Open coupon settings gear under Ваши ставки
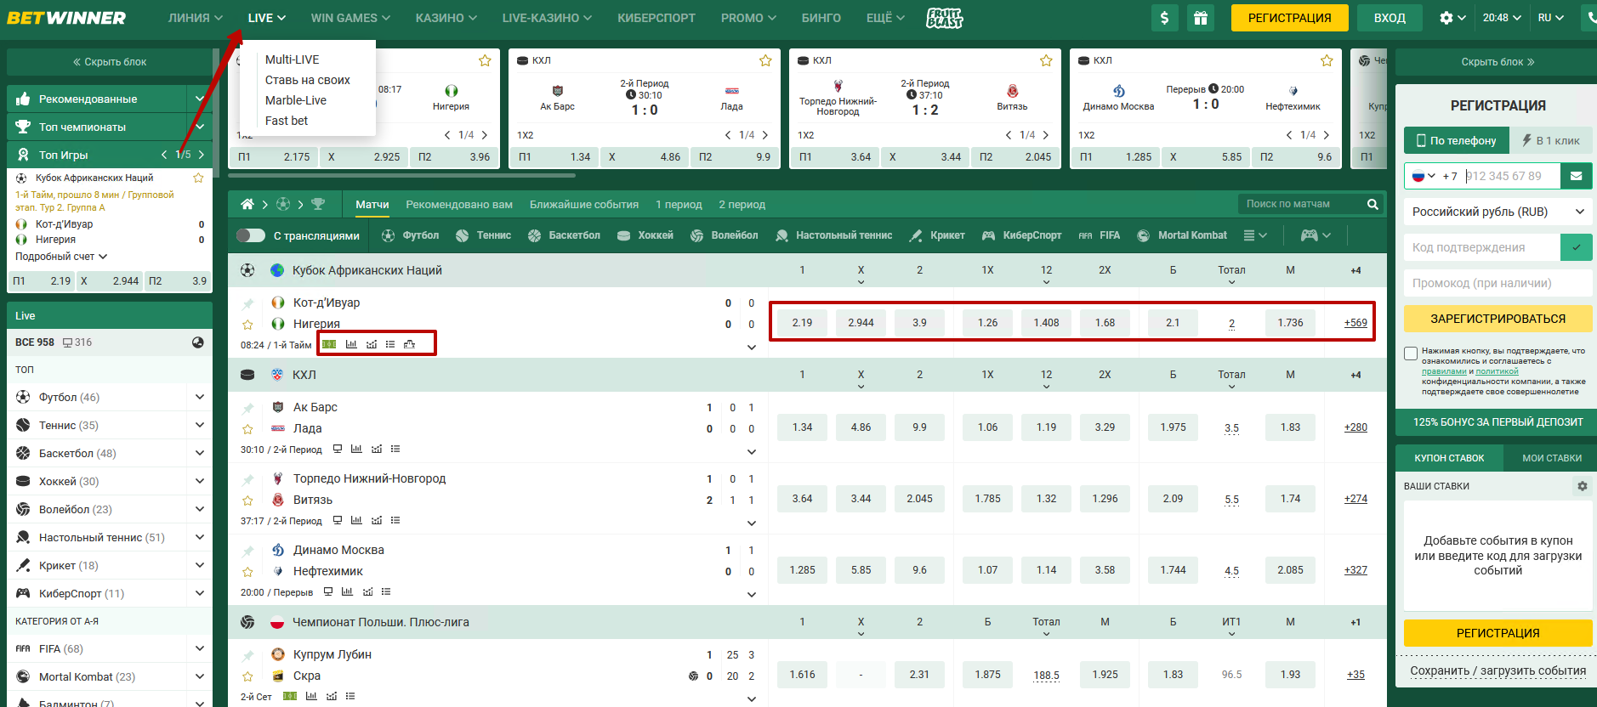This screenshot has height=707, width=1597. click(1582, 486)
